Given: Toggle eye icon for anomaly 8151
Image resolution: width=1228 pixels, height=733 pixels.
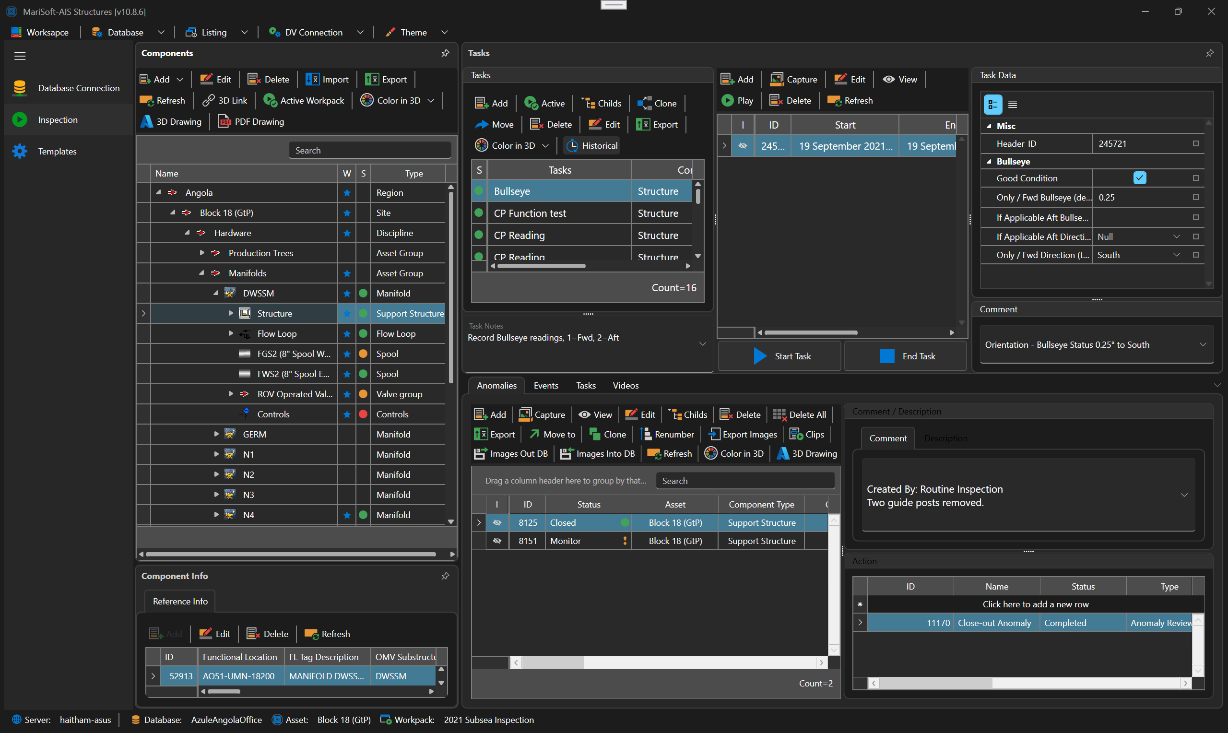Looking at the screenshot, I should [x=497, y=541].
